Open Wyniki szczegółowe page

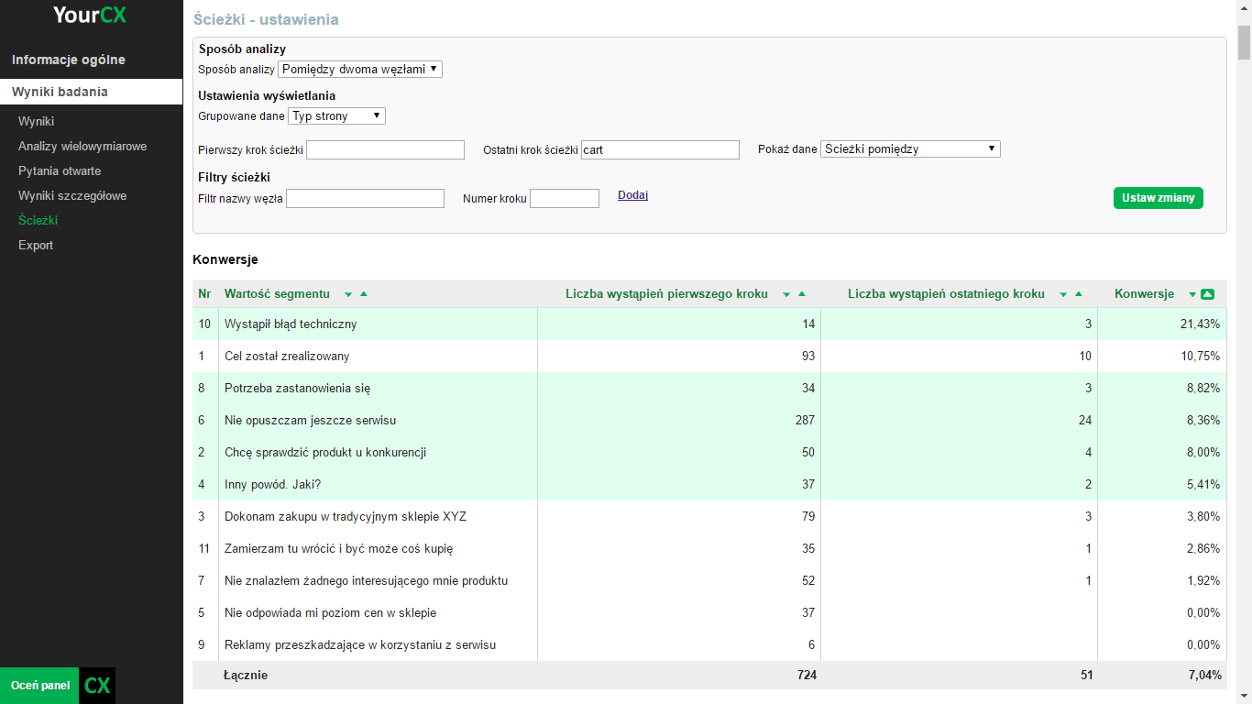[72, 195]
